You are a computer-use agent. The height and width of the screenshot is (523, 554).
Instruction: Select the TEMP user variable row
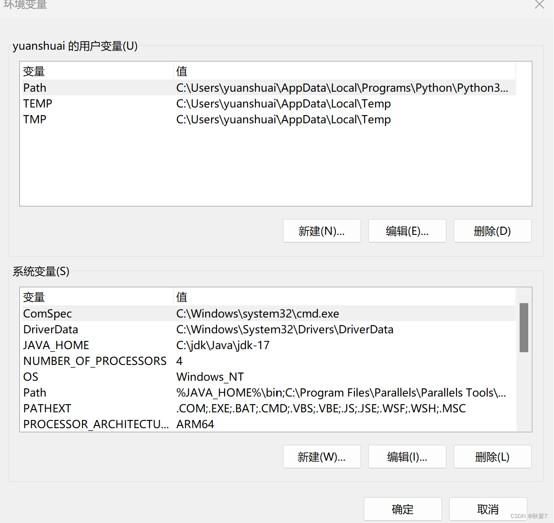coord(269,103)
